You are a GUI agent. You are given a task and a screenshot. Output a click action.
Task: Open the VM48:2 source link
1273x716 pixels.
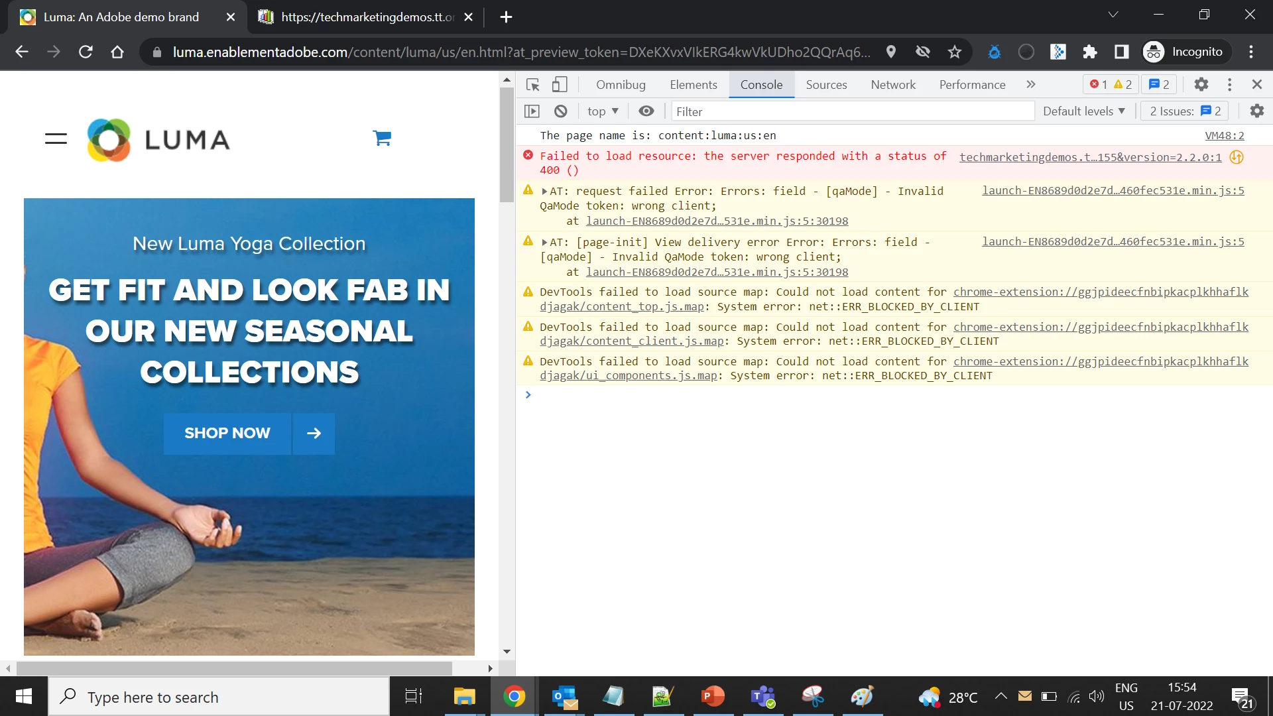pos(1224,136)
